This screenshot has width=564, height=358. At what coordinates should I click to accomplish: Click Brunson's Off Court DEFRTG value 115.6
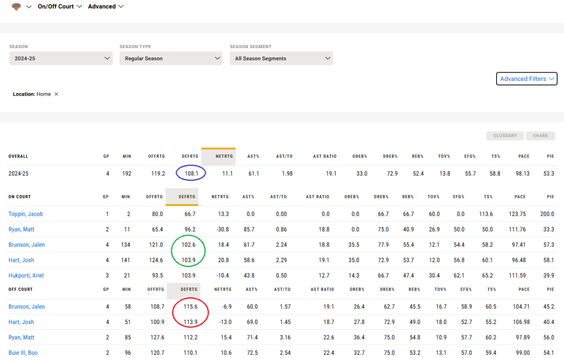pos(191,307)
